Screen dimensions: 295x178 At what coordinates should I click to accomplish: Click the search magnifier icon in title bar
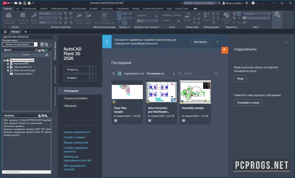coord(219,3)
